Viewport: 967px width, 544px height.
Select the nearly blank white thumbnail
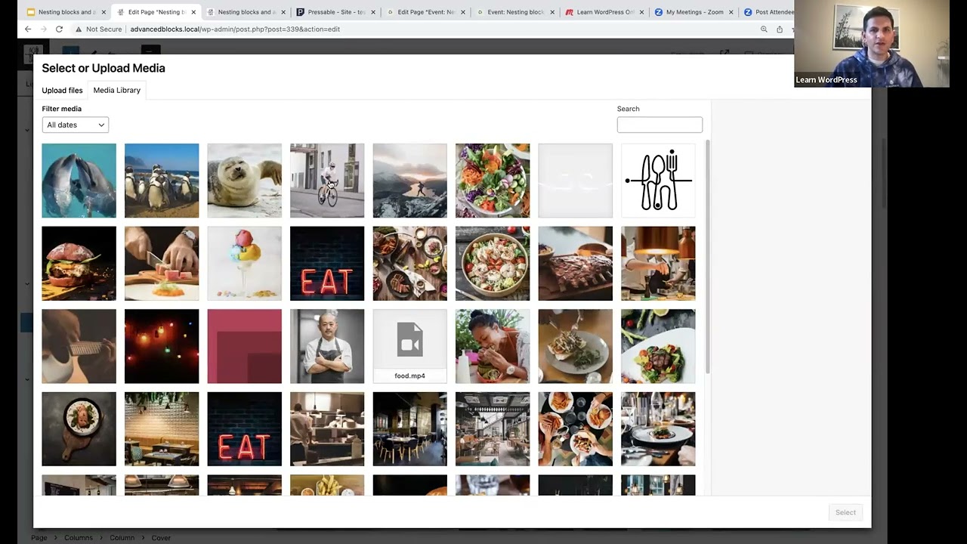pos(576,181)
